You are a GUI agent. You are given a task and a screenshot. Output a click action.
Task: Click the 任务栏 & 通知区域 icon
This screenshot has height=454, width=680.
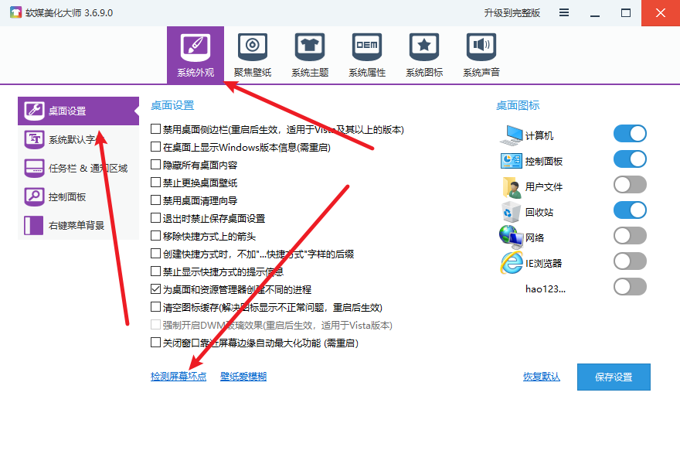pos(34,168)
